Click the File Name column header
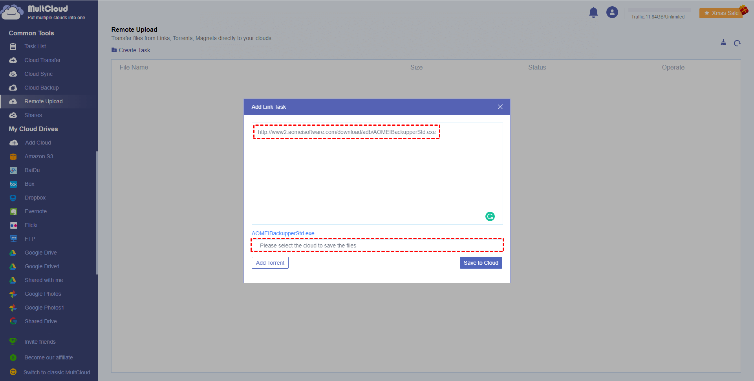 (134, 68)
